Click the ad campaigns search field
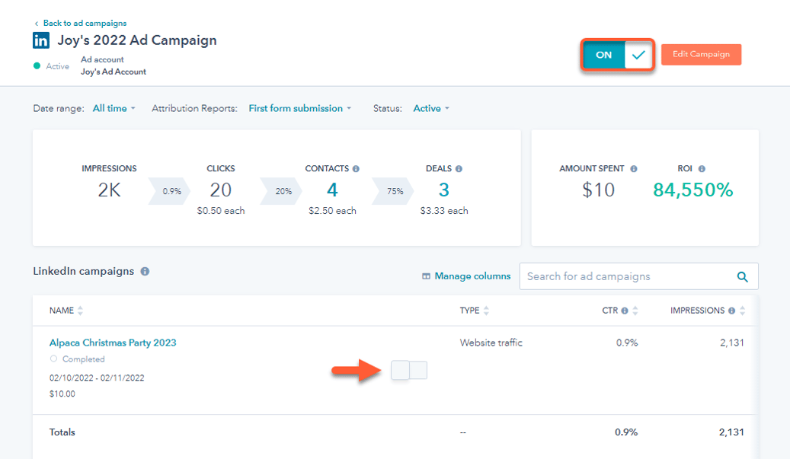Image resolution: width=790 pixels, height=459 pixels. point(625,276)
